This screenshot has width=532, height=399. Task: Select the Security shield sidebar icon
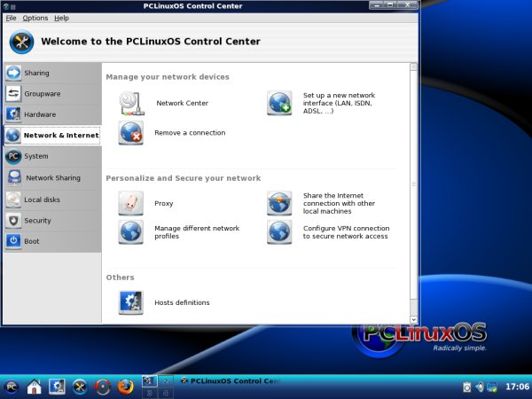13,221
